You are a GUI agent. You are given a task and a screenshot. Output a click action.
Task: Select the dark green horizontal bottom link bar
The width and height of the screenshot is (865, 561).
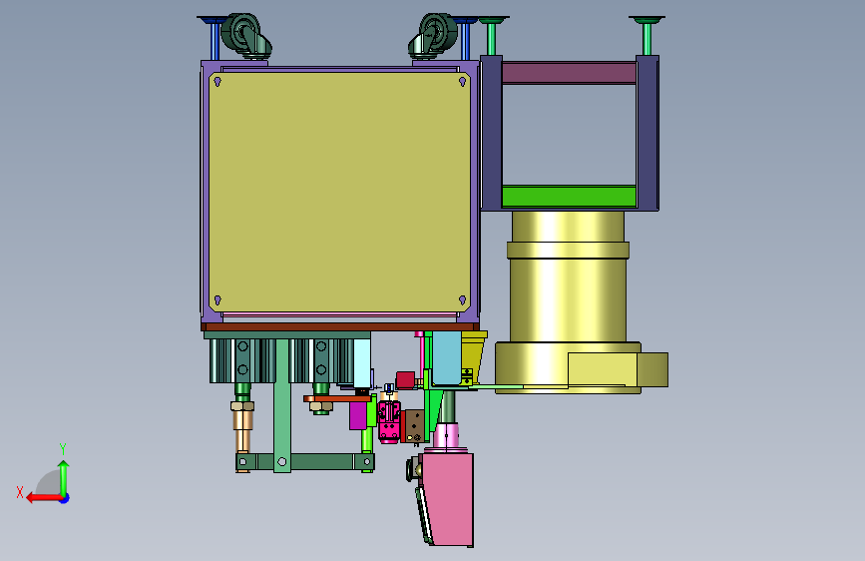point(305,461)
